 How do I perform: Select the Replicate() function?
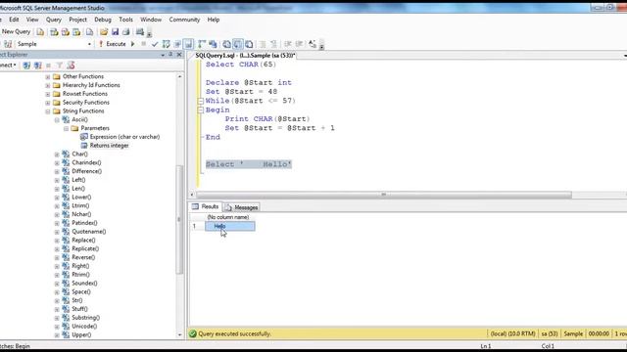[85, 248]
